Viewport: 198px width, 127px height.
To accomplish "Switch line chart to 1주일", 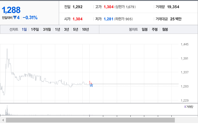I will click(x=35, y=29).
